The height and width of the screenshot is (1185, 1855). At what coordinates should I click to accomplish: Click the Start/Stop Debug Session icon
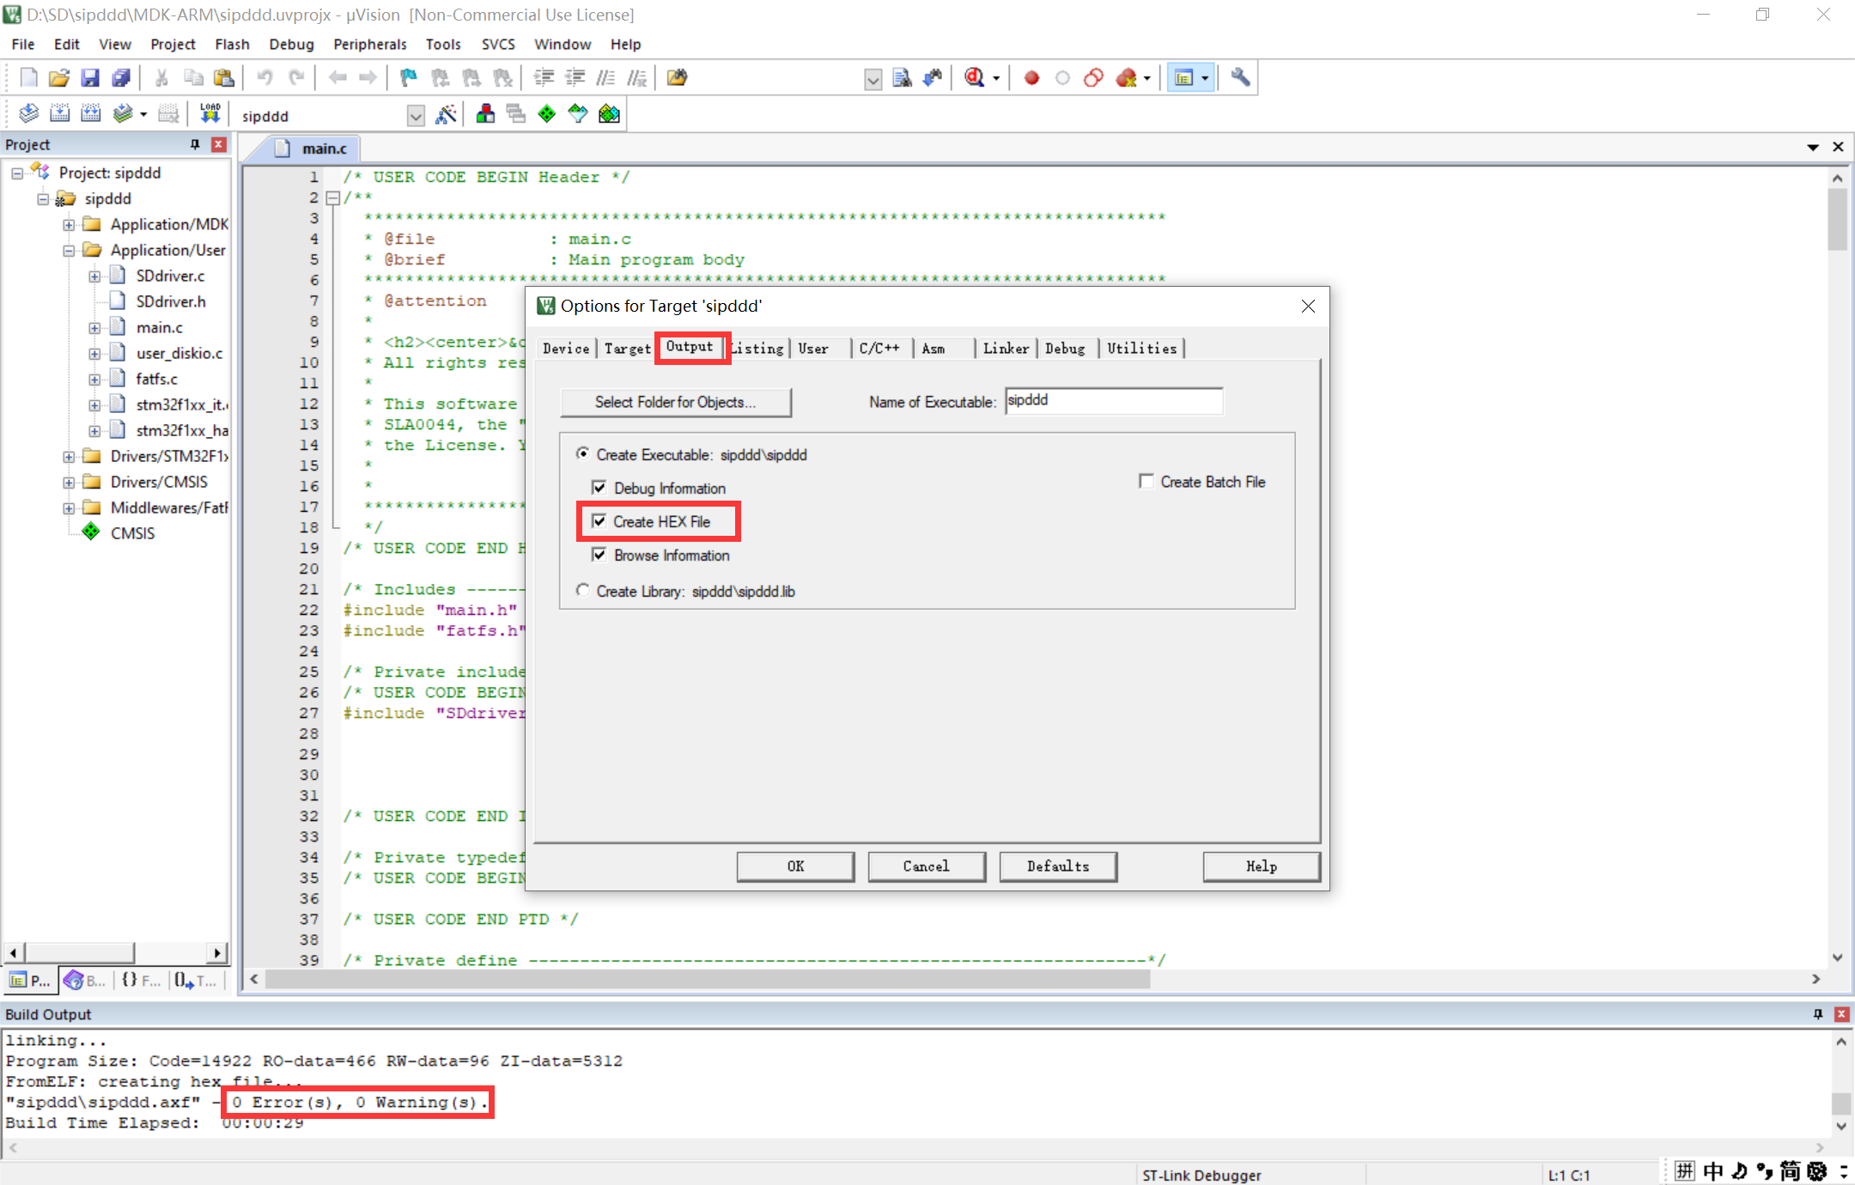pyautogui.click(x=975, y=78)
